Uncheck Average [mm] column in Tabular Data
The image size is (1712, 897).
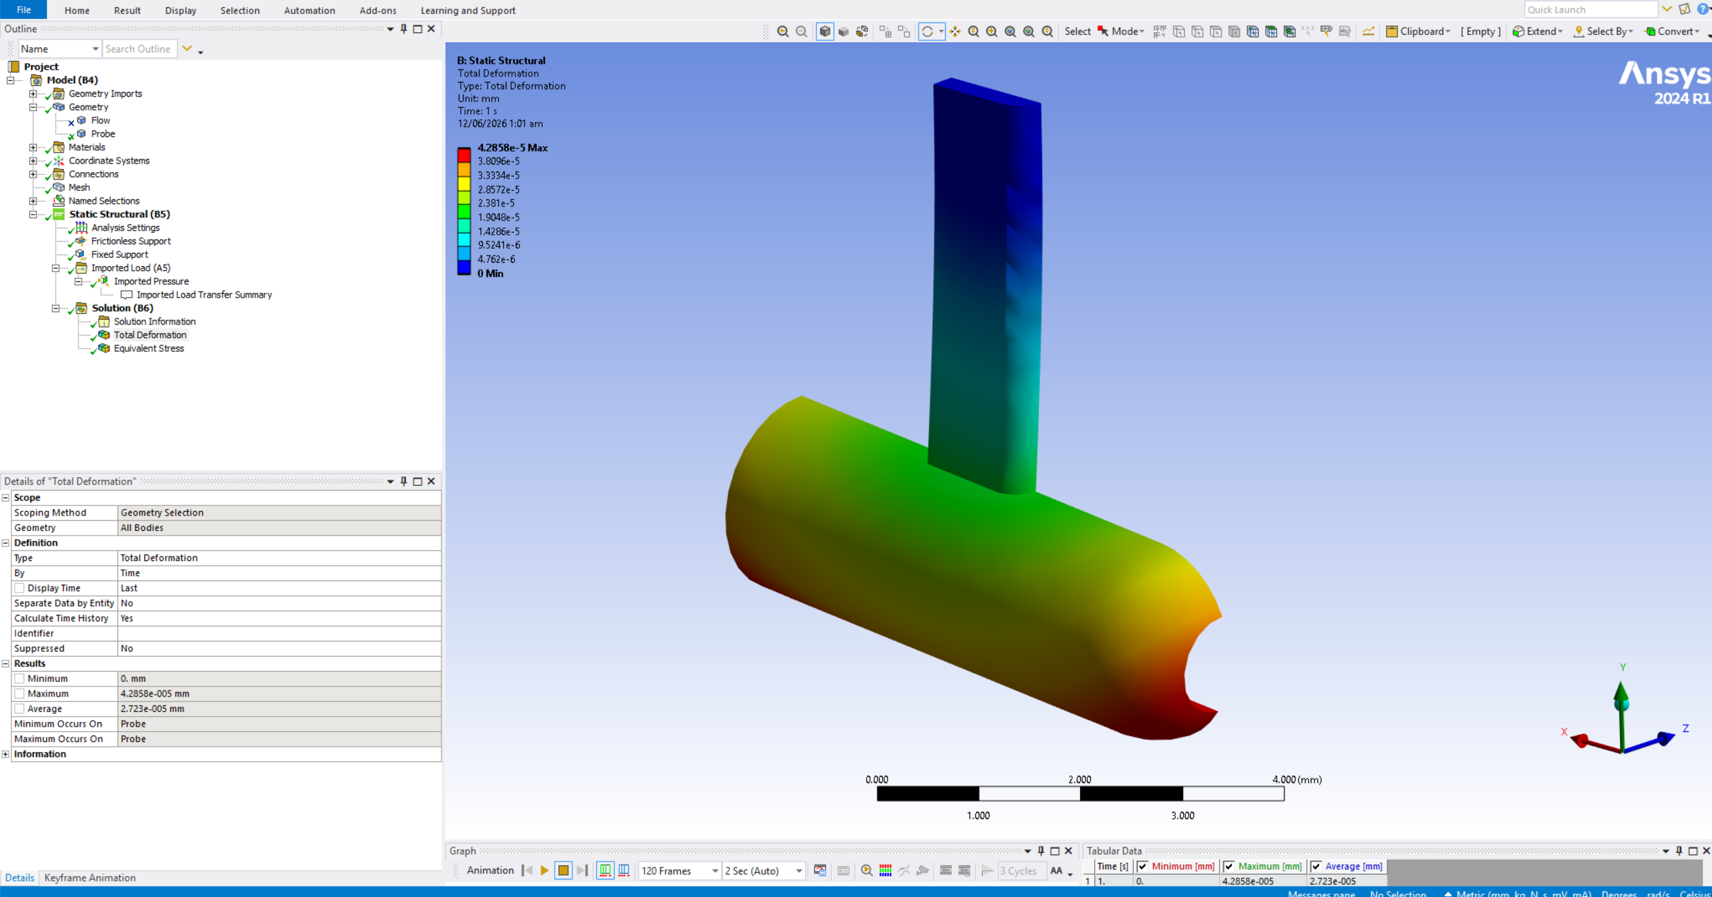point(1316,866)
